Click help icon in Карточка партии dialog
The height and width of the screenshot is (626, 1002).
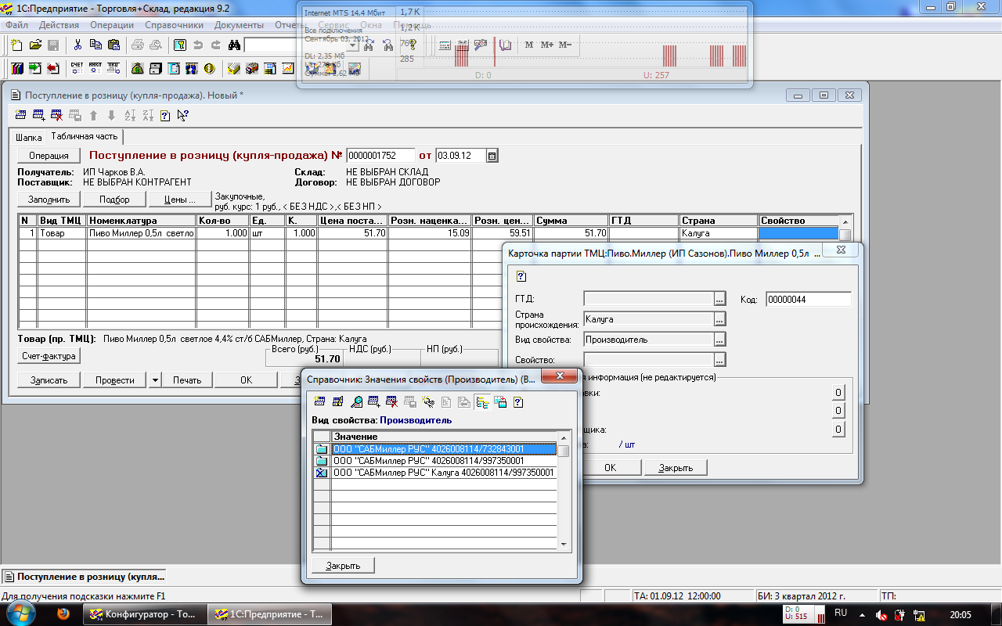click(x=521, y=276)
